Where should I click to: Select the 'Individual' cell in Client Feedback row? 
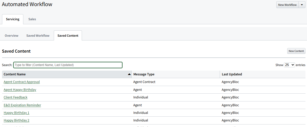click(x=141, y=97)
